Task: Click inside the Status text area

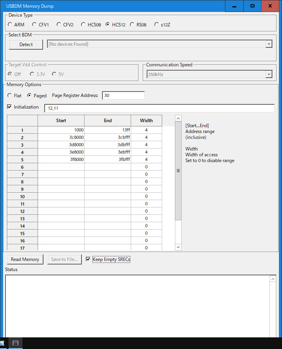Action: click(138, 306)
